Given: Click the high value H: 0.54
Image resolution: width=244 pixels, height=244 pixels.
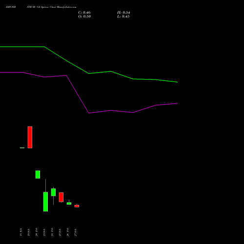Looking at the screenshot, I should (x=123, y=13).
